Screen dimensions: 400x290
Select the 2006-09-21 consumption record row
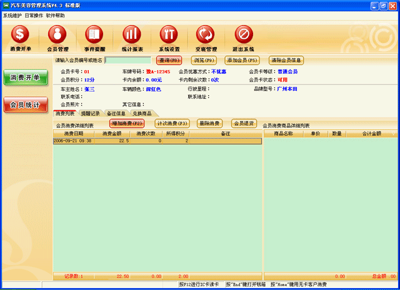click(x=156, y=141)
